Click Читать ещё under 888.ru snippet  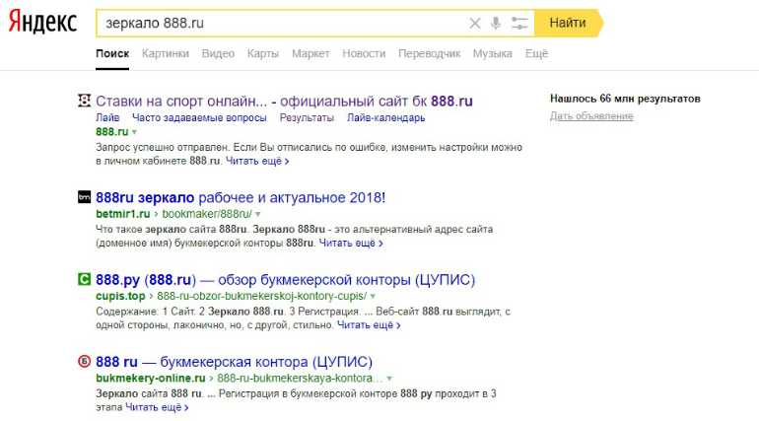[x=257, y=161]
